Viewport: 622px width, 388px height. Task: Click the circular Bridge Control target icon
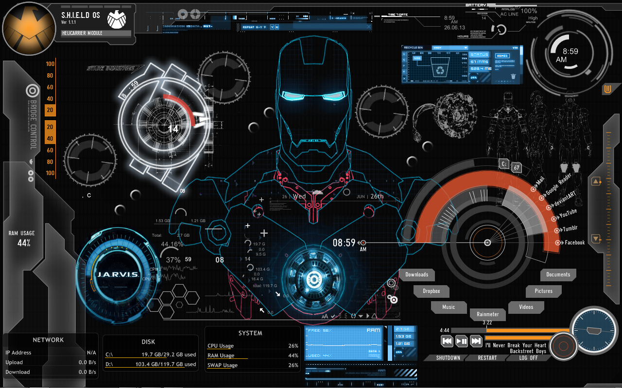pos(33,90)
